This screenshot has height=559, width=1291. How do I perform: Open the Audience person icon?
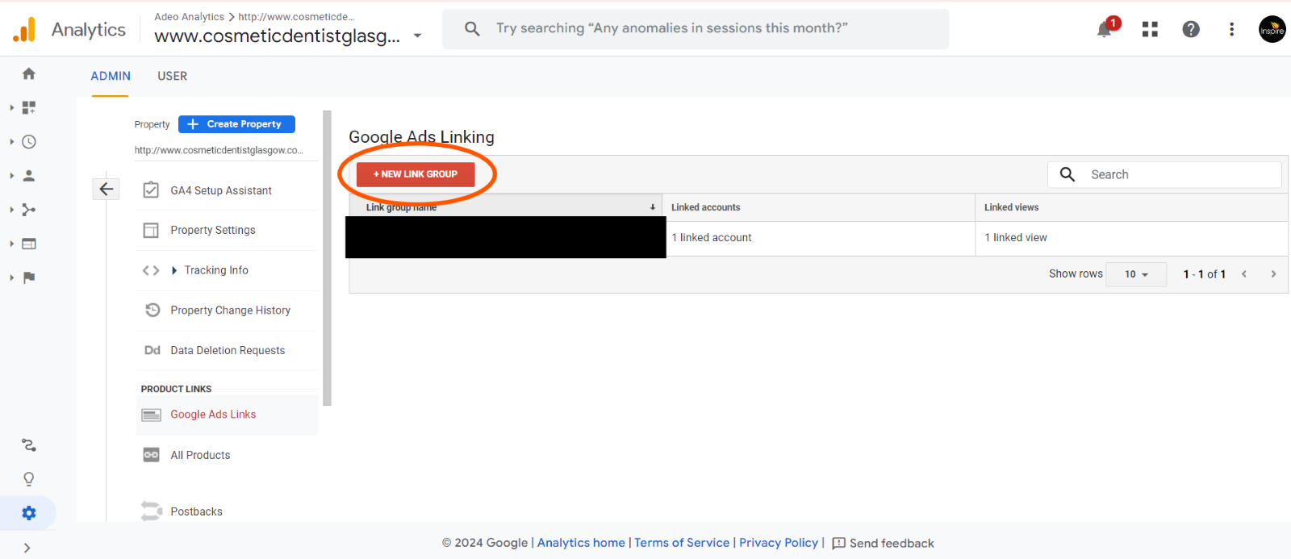(x=29, y=176)
